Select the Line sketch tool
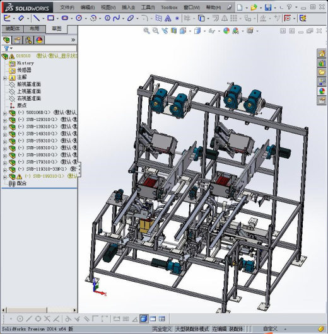This screenshot has width=328, height=334. click(x=37, y=18)
